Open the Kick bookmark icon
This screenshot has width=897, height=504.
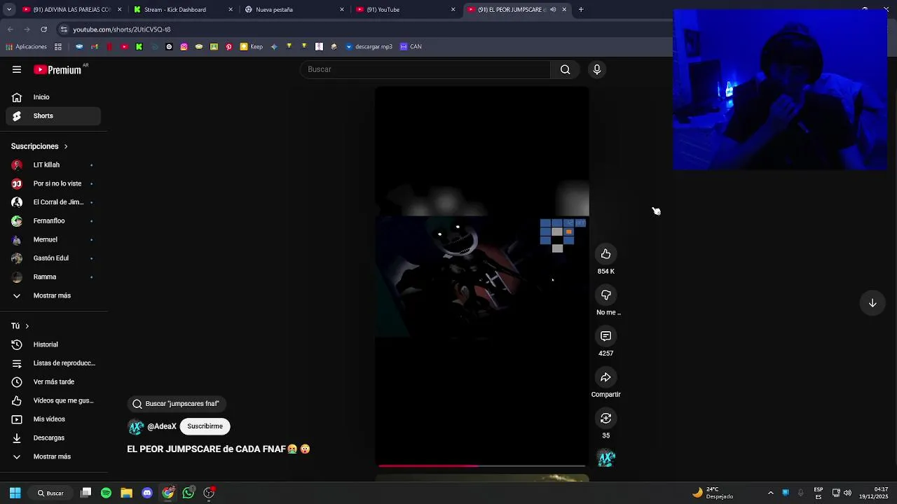click(x=139, y=47)
